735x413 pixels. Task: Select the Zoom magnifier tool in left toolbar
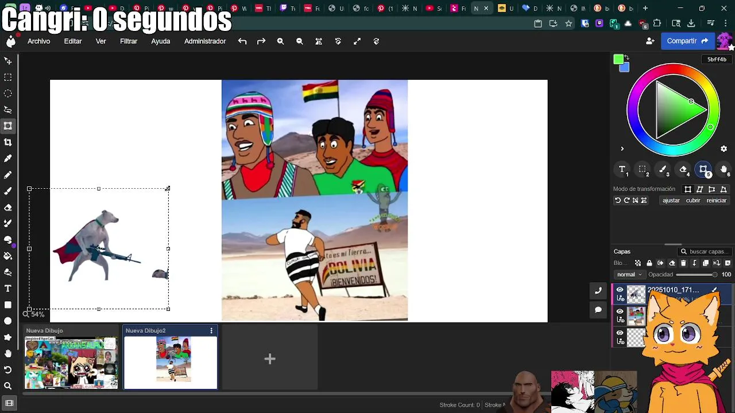8,385
